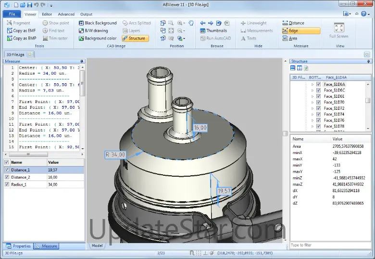Viewport: 375px width, 259px height.
Task: Expand the Face_$1D6A tree node
Action: pyautogui.click(x=312, y=84)
